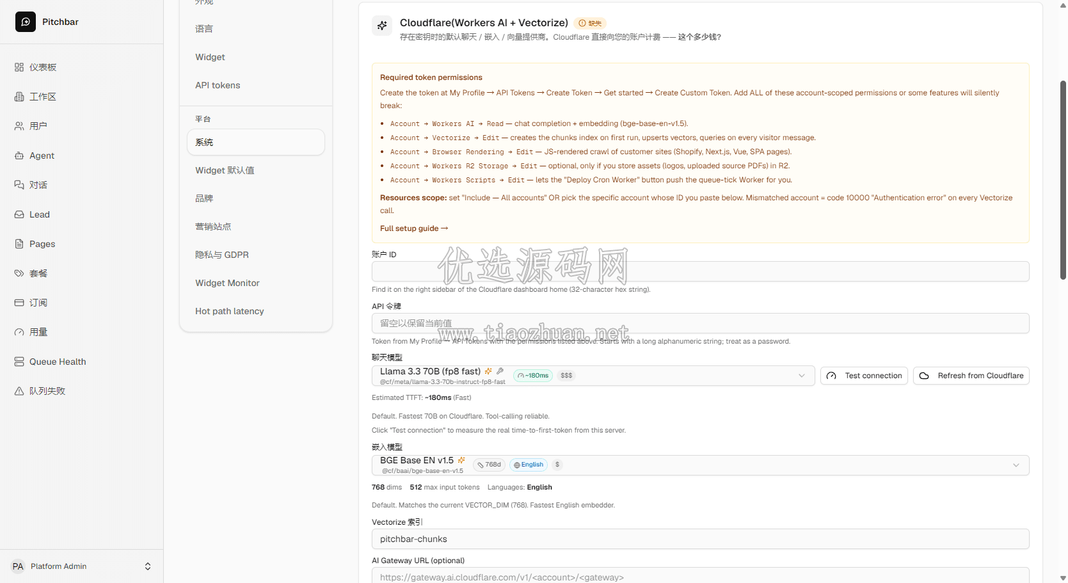1068x583 pixels.
Task: Focus the AI Gateway URL input
Action: pyautogui.click(x=701, y=575)
